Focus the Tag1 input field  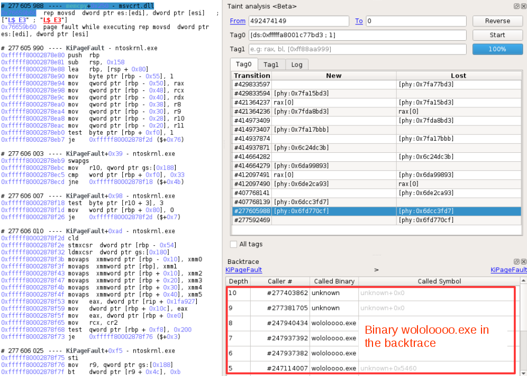click(358, 49)
